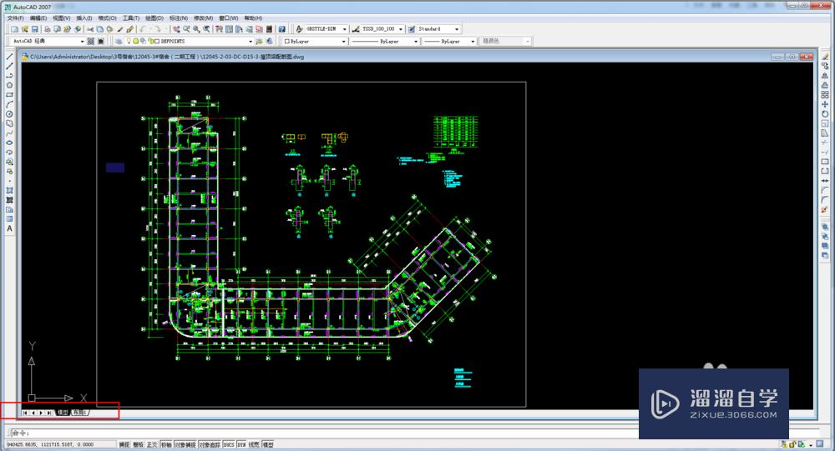Viewport: 835px width, 451px height.
Task: Toggle 线宽 lineweight display button
Action: pyautogui.click(x=254, y=444)
